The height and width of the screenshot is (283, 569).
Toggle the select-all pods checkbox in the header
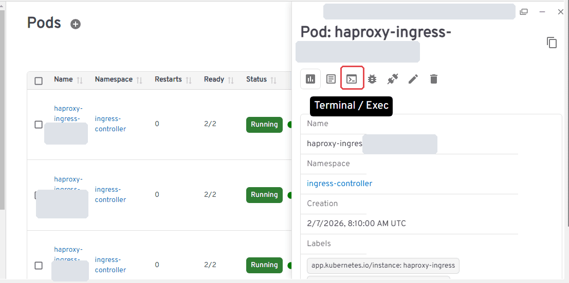tap(39, 81)
